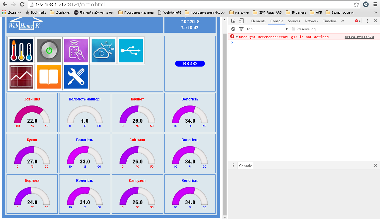
Task: Open the blue USB icon
Action: tap(131, 50)
